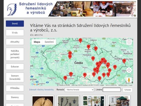The image size is (141, 106).
Task: Click Zobrazit všechny řemeslníky link
Action: click(42, 90)
